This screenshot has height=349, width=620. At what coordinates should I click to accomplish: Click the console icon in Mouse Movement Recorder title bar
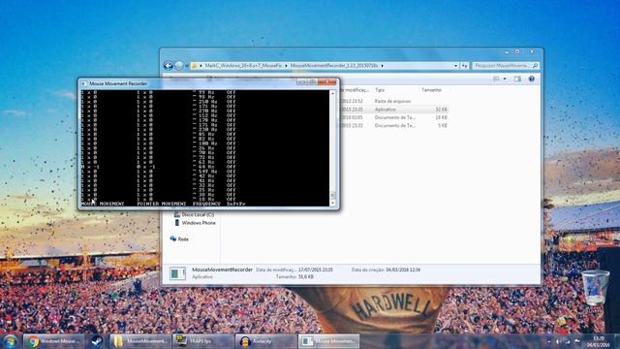(x=83, y=83)
